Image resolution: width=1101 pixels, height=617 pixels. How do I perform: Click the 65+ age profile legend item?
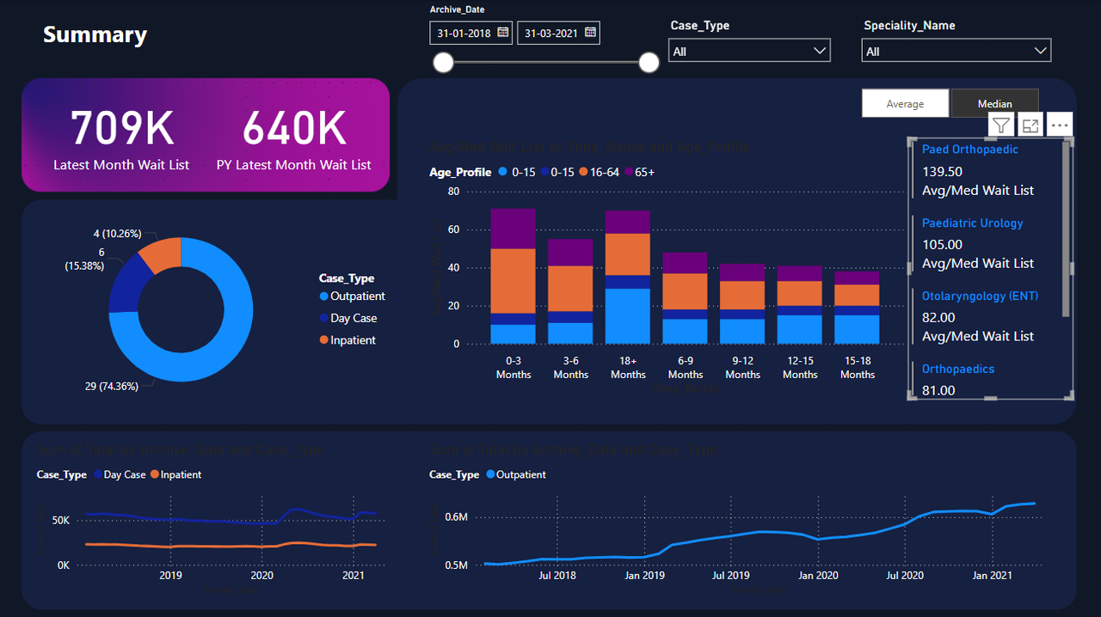639,172
